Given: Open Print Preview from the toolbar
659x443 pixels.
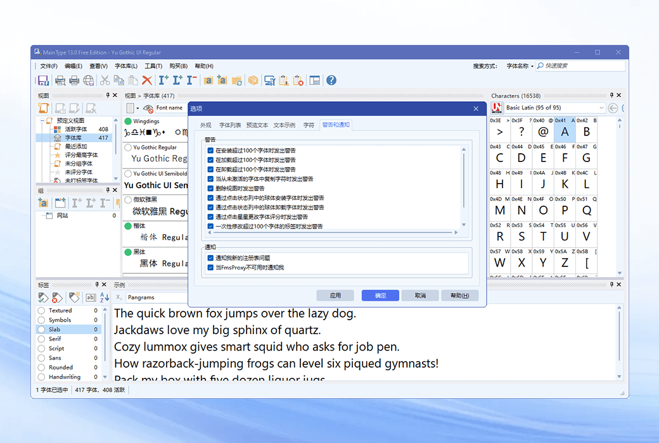Looking at the screenshot, I should pyautogui.click(x=60, y=80).
